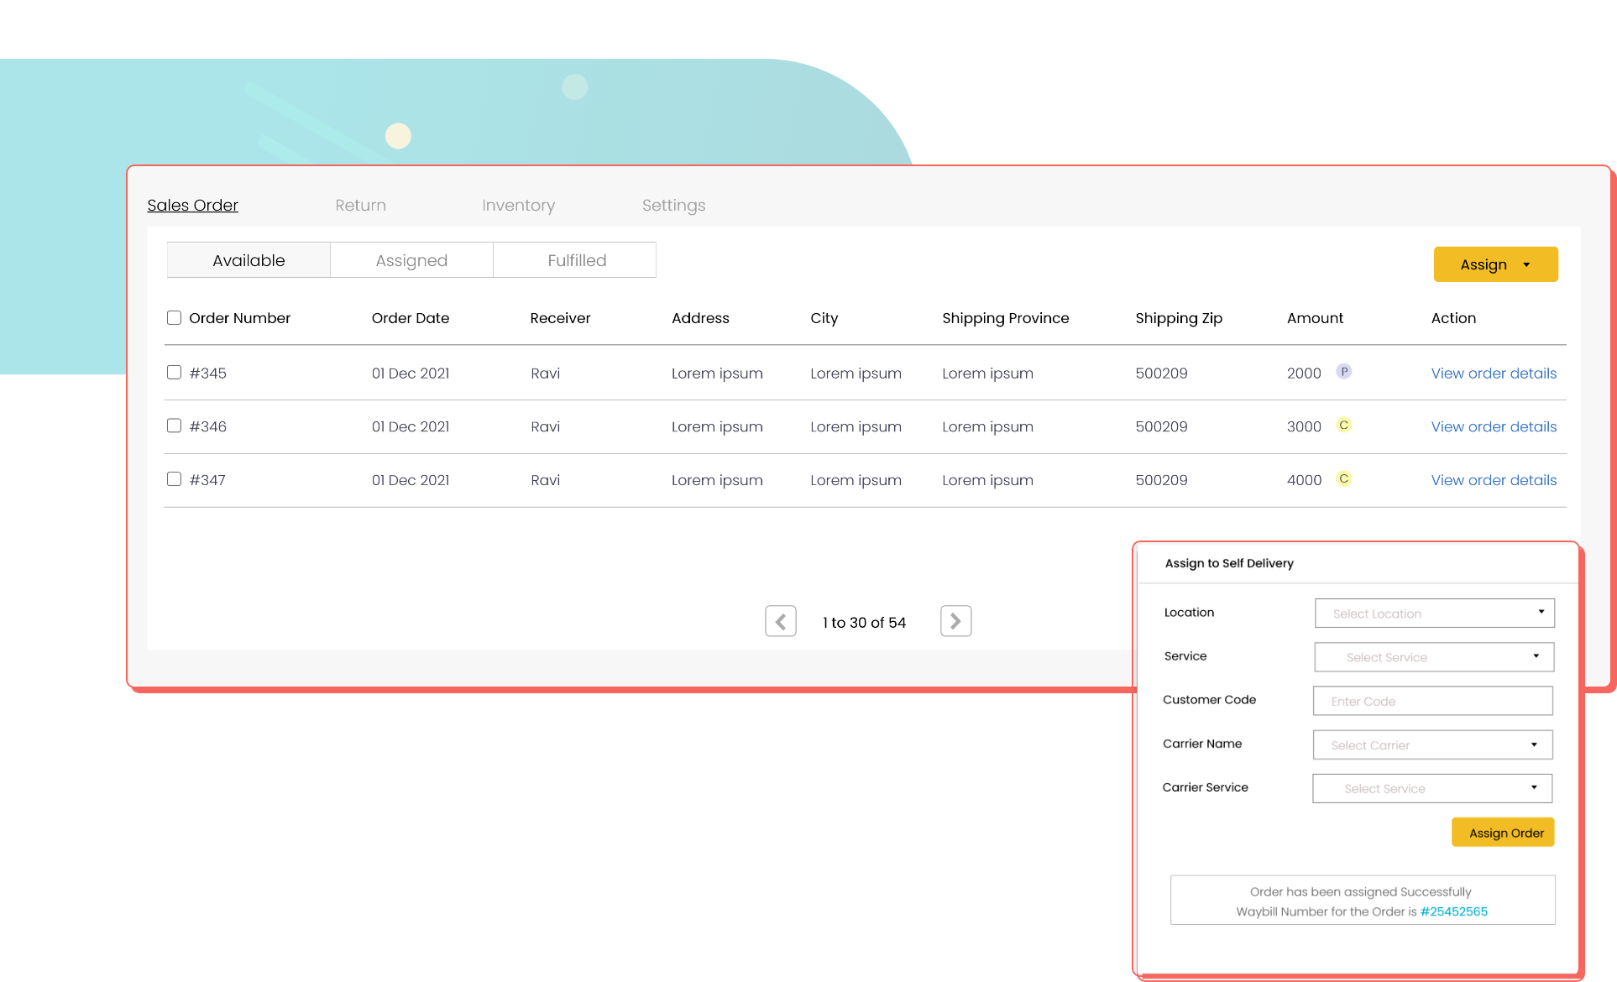Check the box for order #346
The width and height of the screenshot is (1617, 982).
pyautogui.click(x=174, y=426)
